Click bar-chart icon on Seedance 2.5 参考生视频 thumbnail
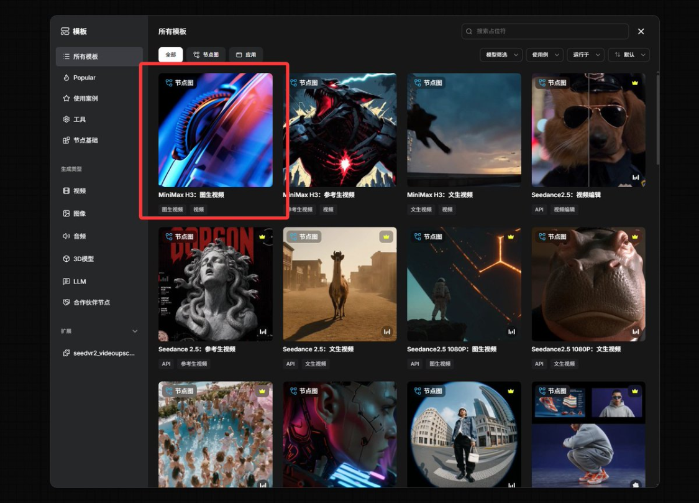This screenshot has height=503, width=699. [x=263, y=331]
